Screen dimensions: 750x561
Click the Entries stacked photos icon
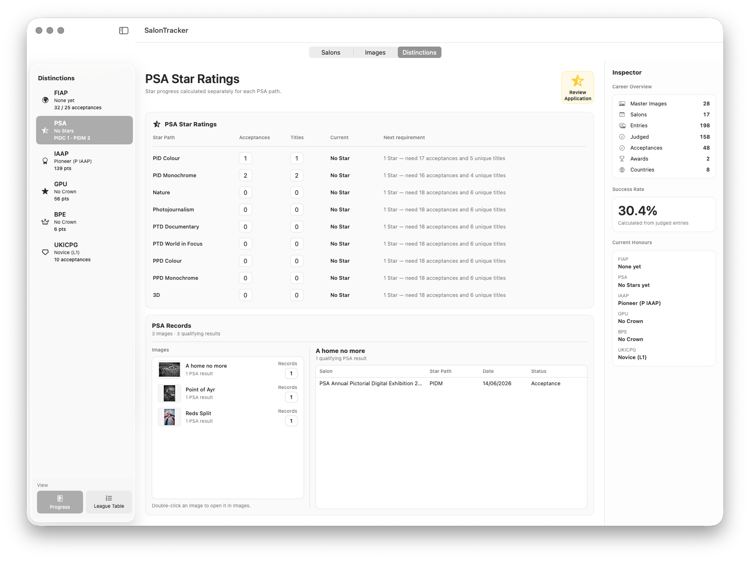(622, 125)
